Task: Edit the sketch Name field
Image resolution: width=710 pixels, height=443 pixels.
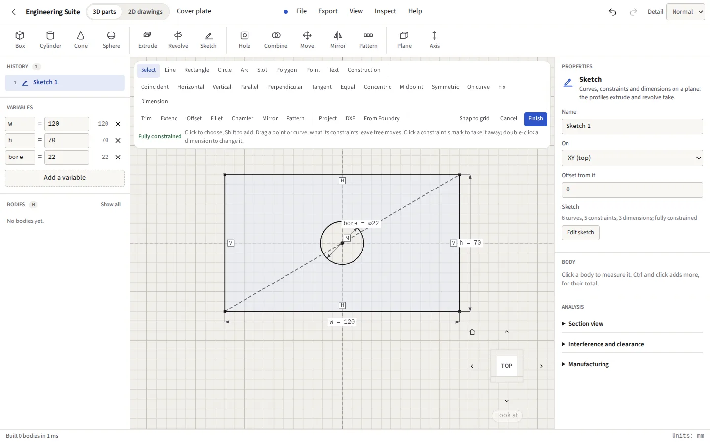Action: point(632,127)
